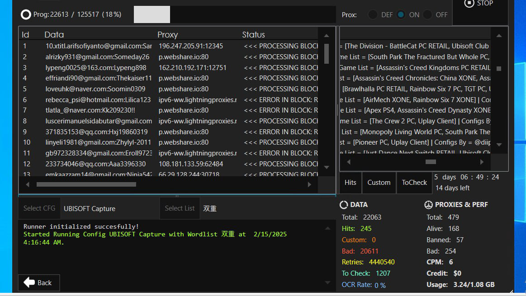Click left arrow of hits panel horizontal scrollbar
Screen dimensions: 526x296
pyautogui.click(x=349, y=162)
